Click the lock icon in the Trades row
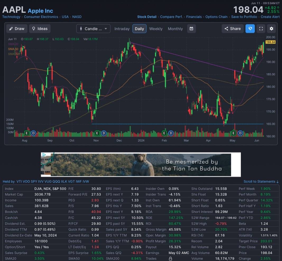The image size is (282, 261). (x=170, y=259)
